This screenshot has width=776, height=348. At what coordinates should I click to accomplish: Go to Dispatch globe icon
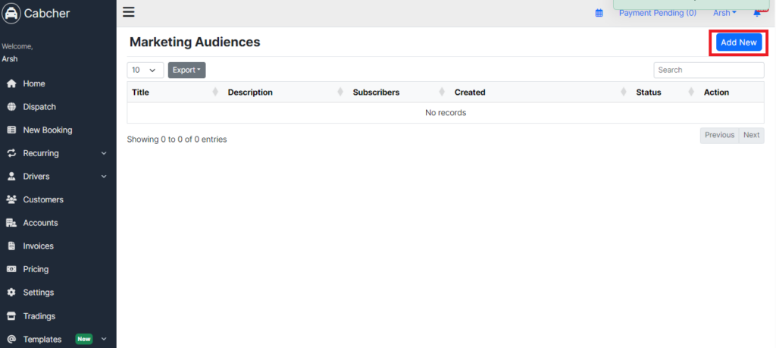(11, 107)
